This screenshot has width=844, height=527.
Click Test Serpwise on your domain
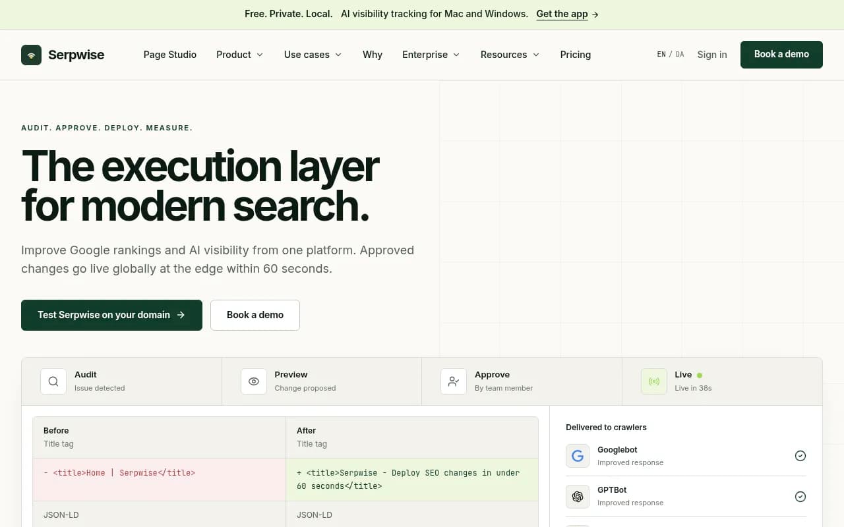111,315
